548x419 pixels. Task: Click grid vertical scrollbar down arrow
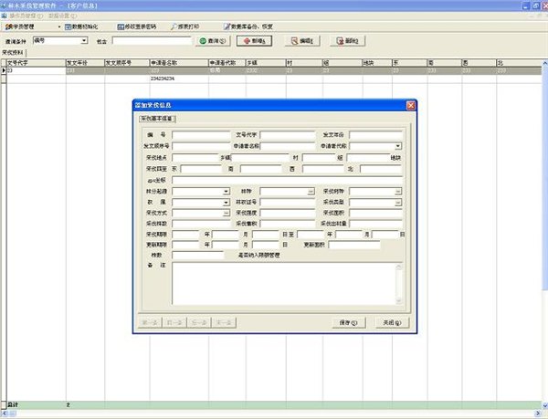(x=545, y=405)
